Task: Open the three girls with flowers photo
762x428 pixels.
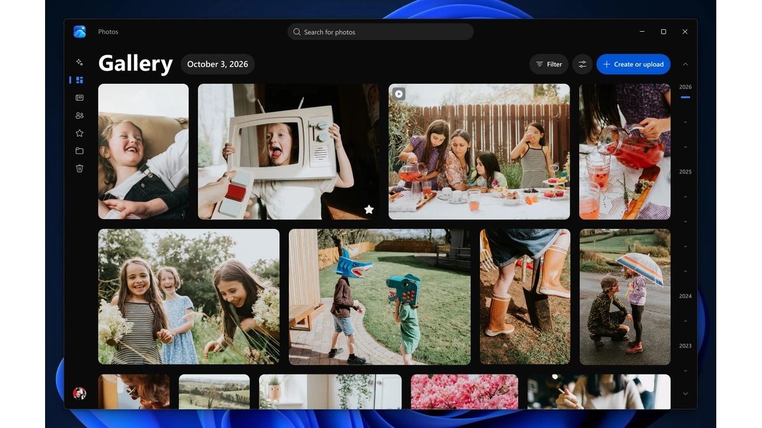Action: click(x=189, y=297)
